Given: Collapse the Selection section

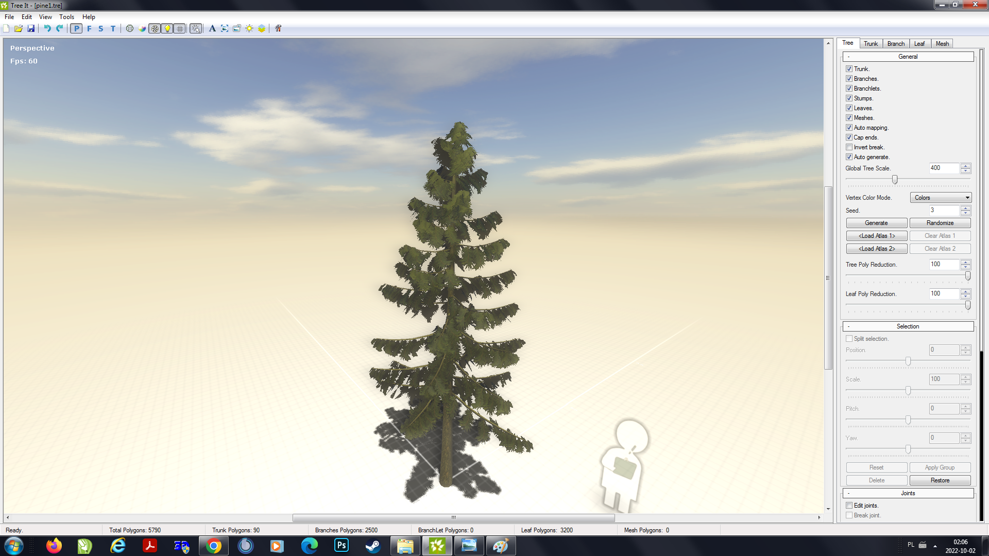Looking at the screenshot, I should point(848,326).
